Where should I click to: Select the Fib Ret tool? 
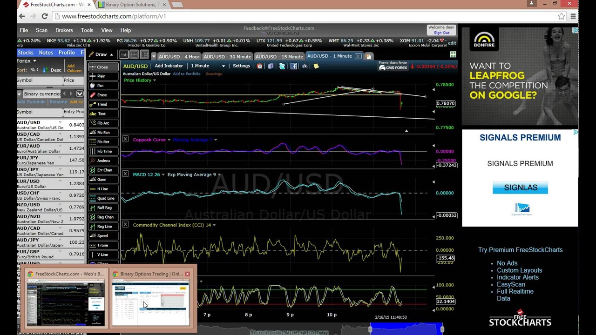[103, 142]
